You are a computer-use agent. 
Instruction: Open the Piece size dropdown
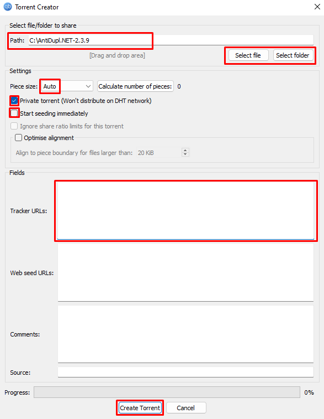tap(67, 86)
